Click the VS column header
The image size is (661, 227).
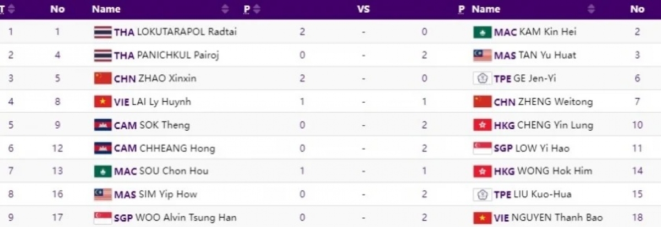(x=363, y=9)
